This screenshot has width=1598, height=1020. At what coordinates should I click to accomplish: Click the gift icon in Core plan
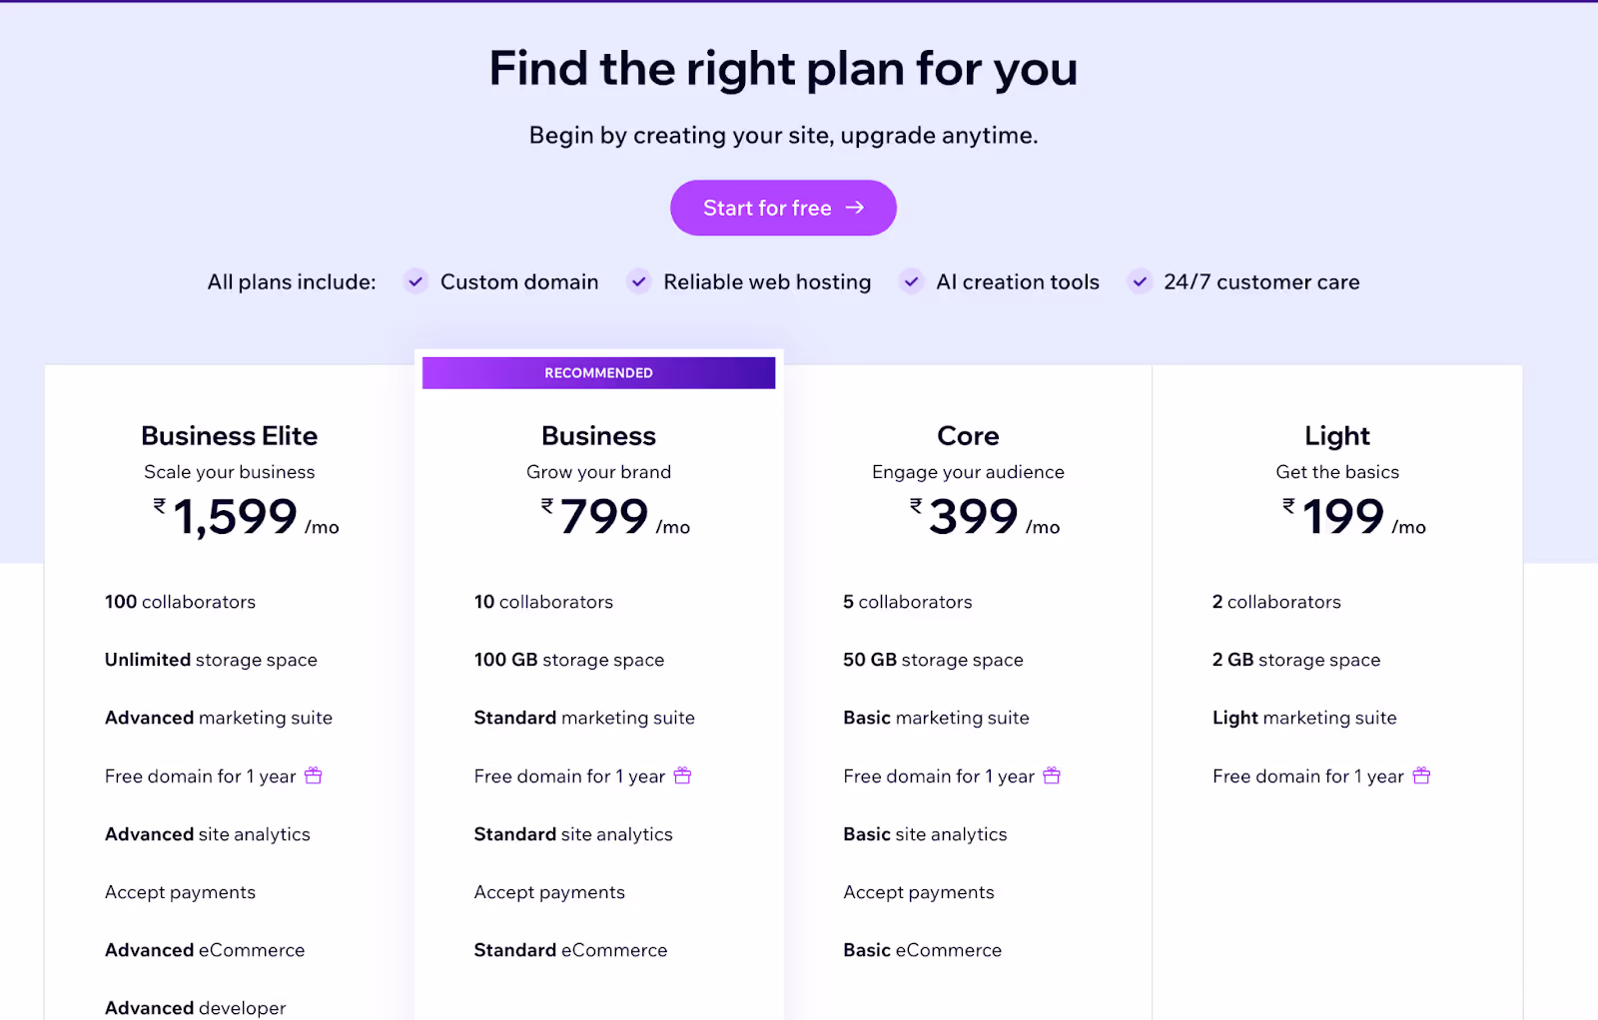pyautogui.click(x=1052, y=775)
